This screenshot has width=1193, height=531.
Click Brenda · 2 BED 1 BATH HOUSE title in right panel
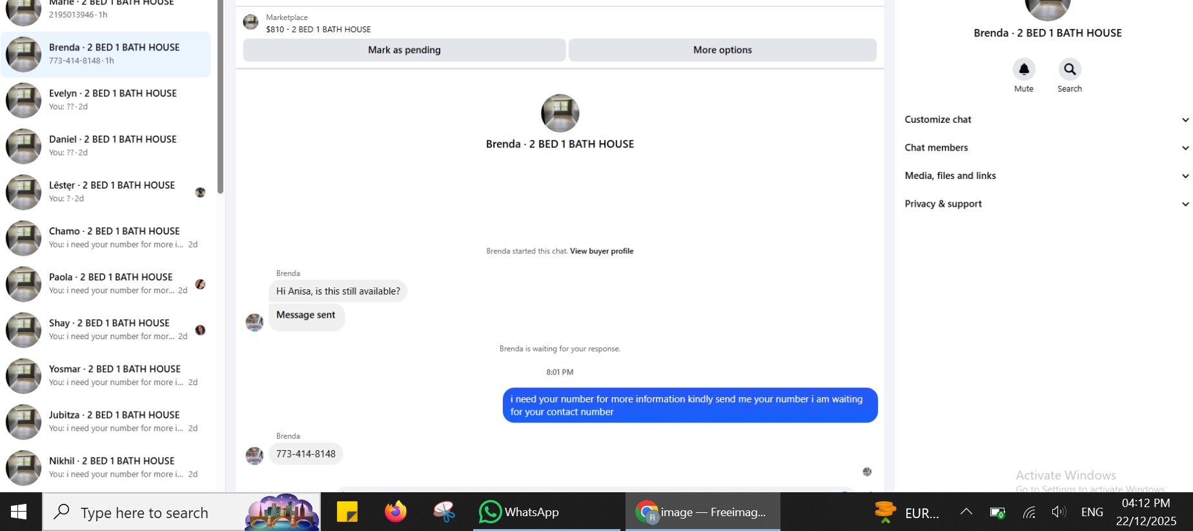click(x=1047, y=33)
